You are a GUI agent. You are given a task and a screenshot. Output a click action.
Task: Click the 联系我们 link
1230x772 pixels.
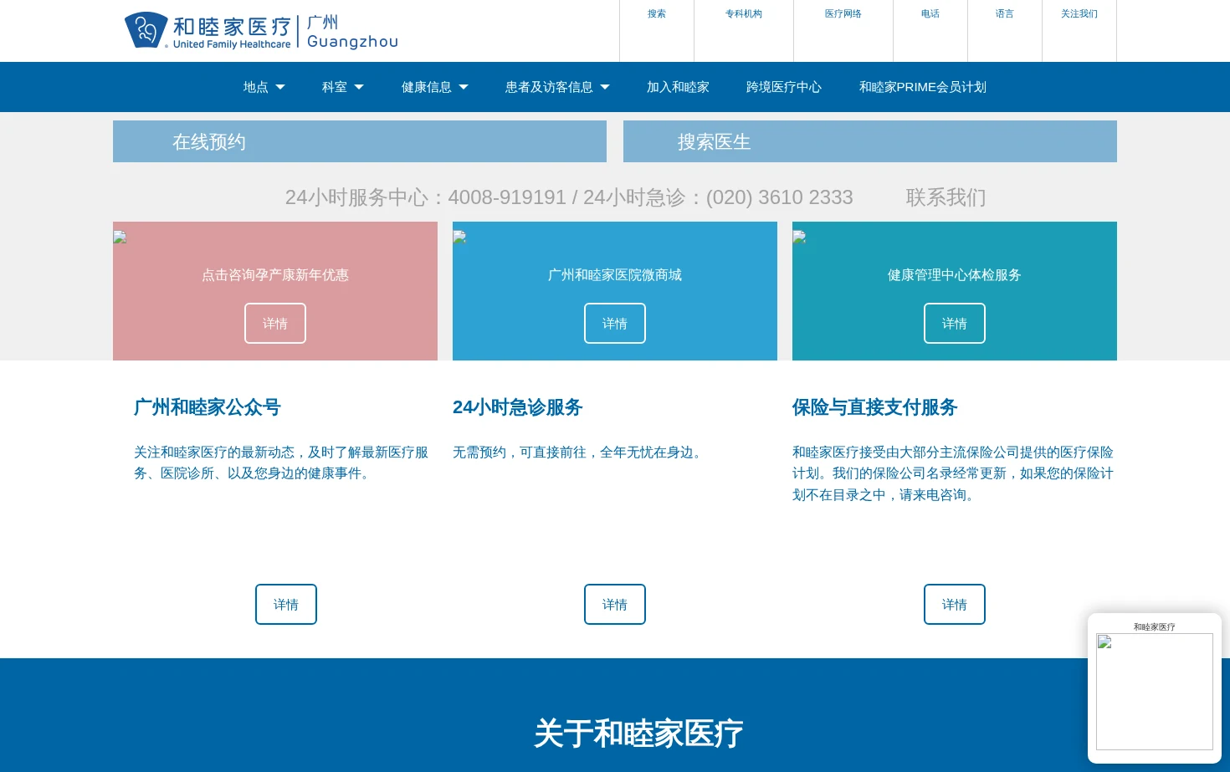coord(946,197)
